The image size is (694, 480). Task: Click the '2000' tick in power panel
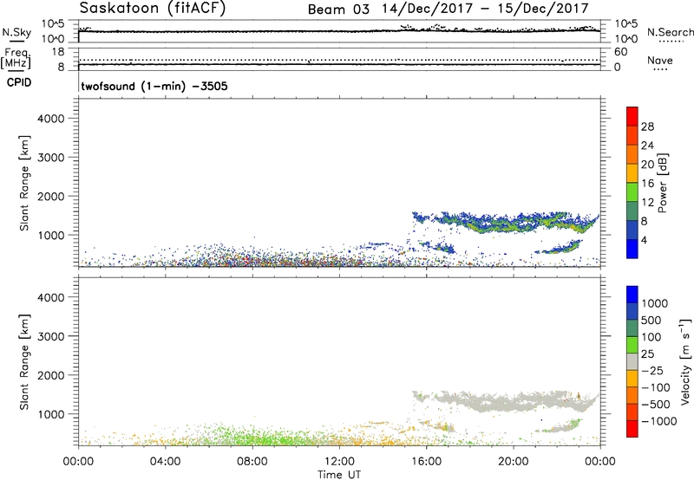click(51, 196)
